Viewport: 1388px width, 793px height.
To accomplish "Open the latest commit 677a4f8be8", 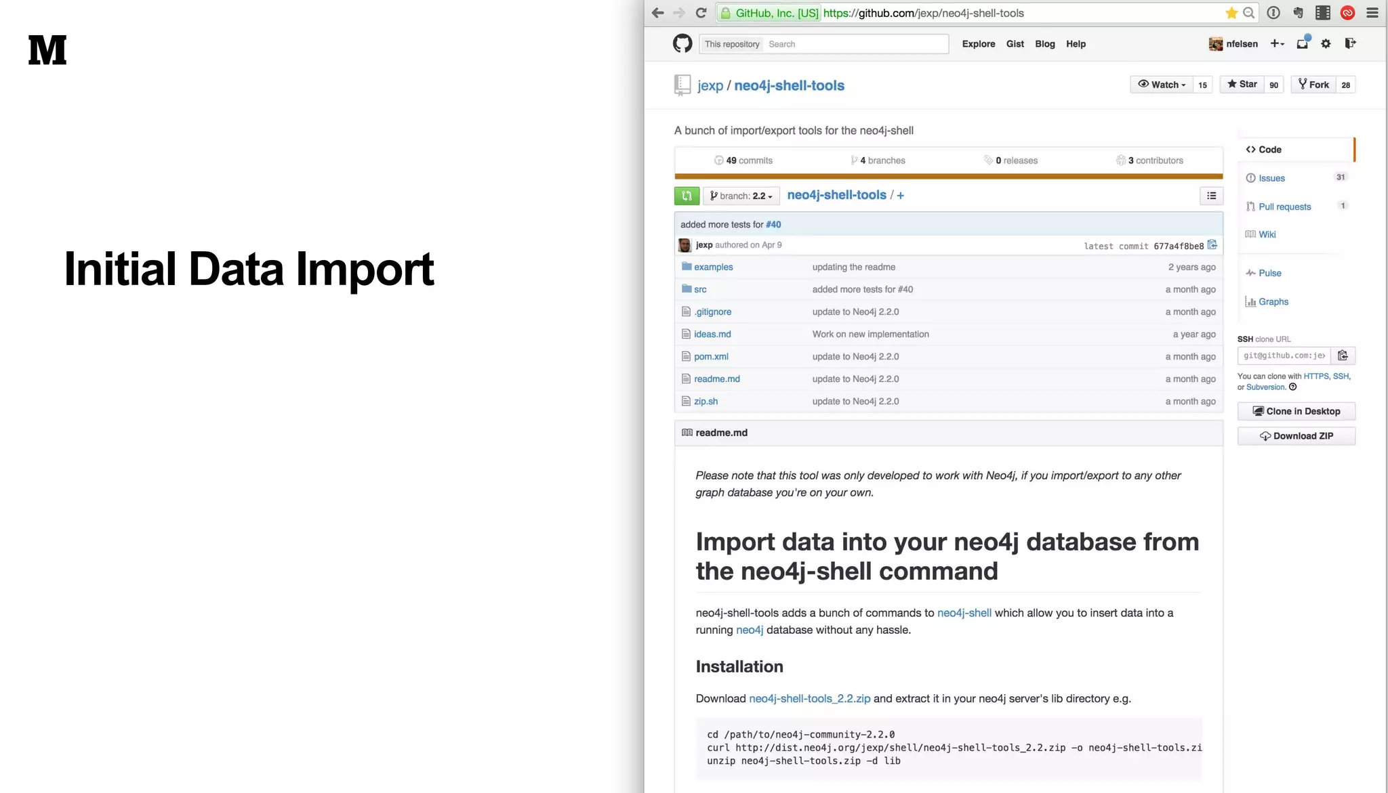I will (x=1179, y=246).
